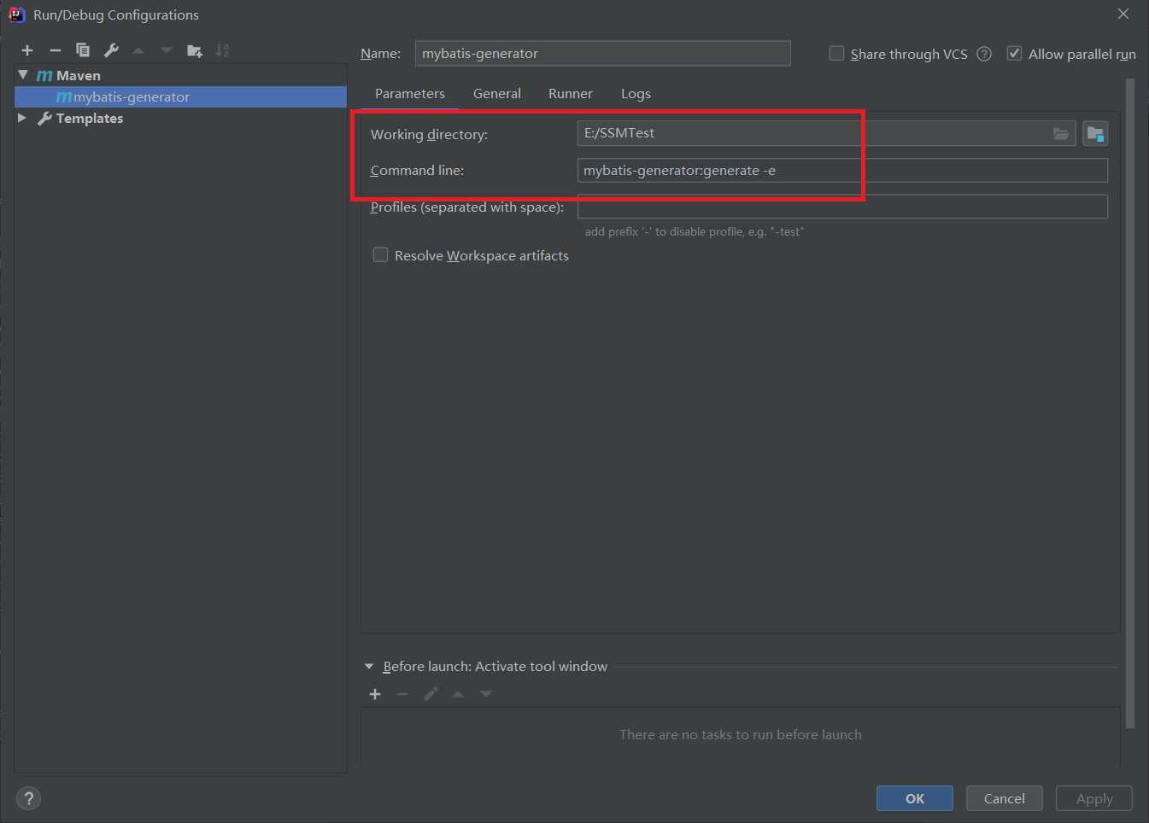
Task: Remove a before-launch task
Action: click(x=402, y=694)
